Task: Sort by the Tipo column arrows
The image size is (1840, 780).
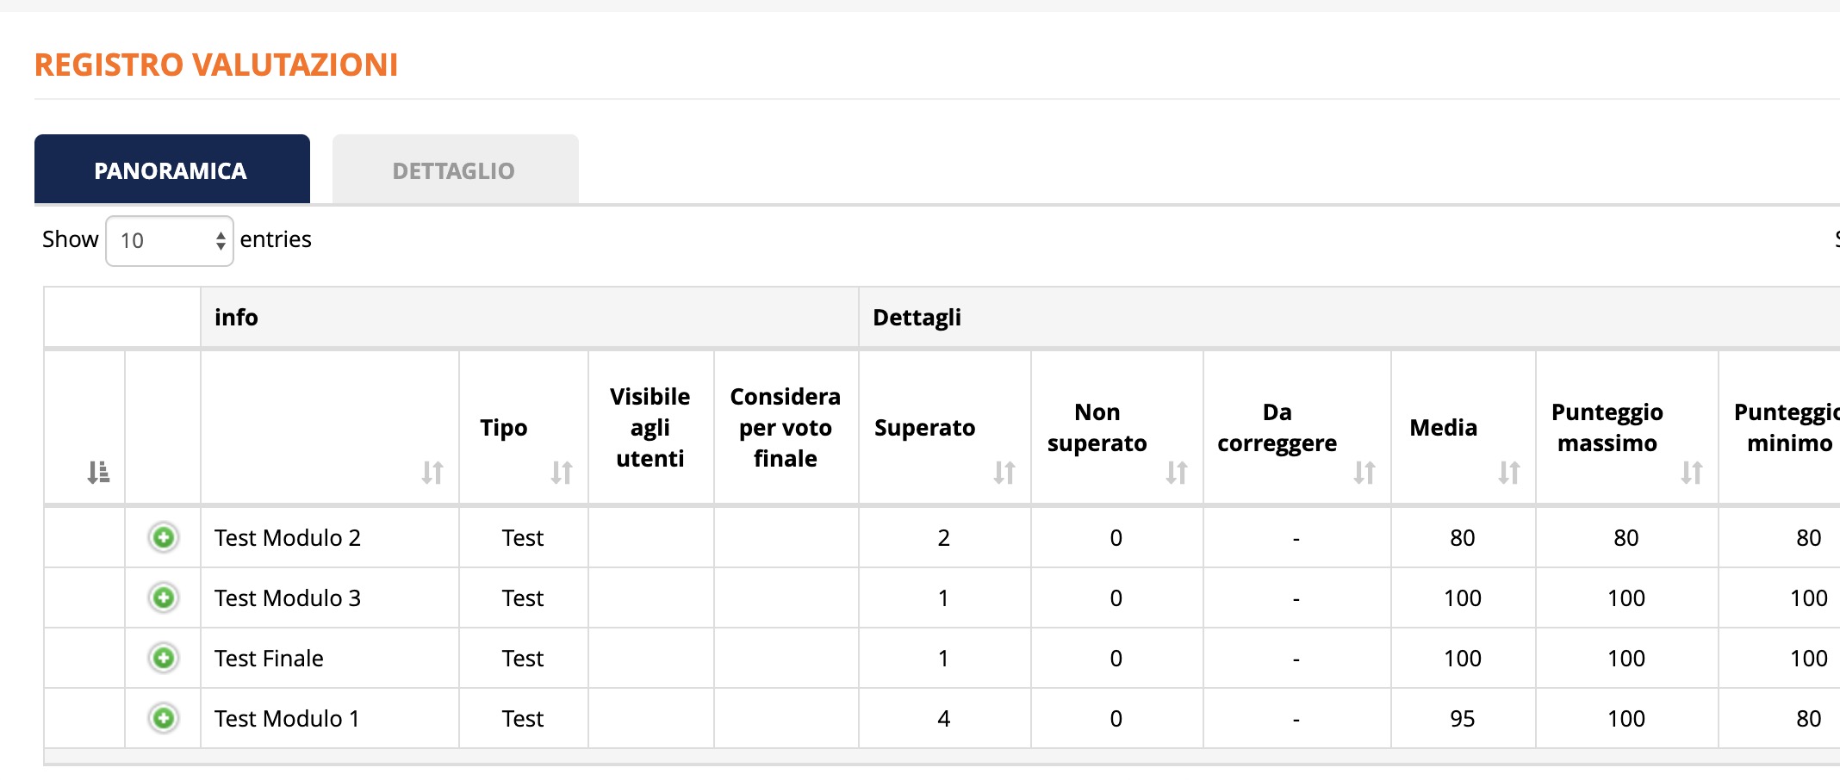Action: click(x=562, y=472)
